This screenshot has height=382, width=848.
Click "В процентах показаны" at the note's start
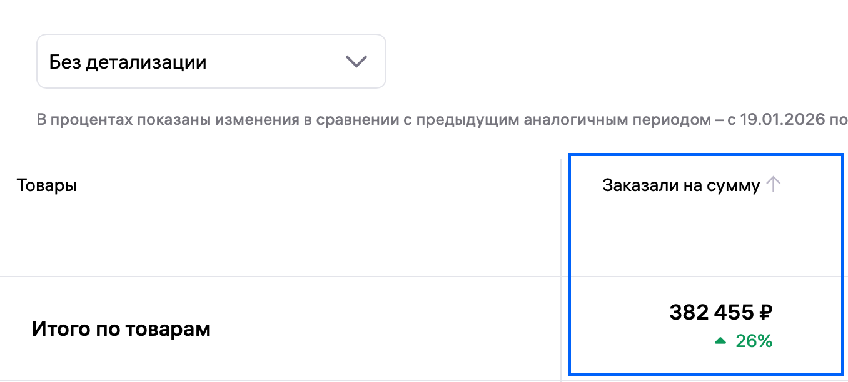[x=98, y=120]
